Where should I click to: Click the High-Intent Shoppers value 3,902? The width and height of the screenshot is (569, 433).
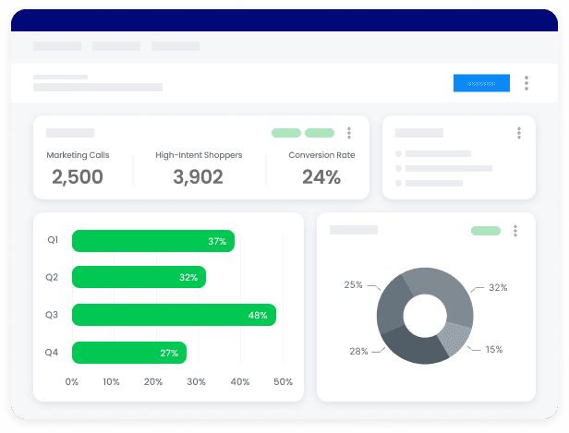click(x=198, y=177)
